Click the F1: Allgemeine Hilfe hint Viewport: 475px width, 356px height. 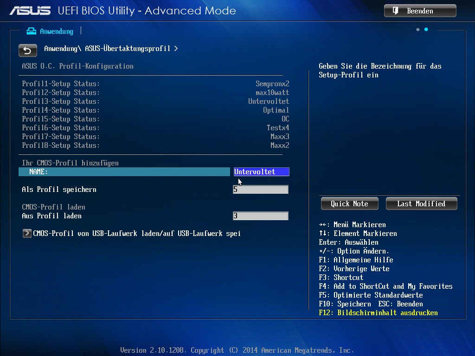pos(356,260)
